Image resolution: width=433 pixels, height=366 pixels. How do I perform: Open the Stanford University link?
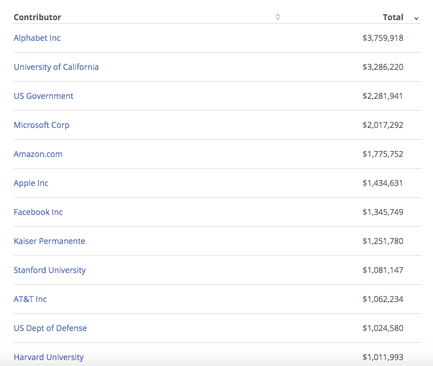pyautogui.click(x=50, y=270)
